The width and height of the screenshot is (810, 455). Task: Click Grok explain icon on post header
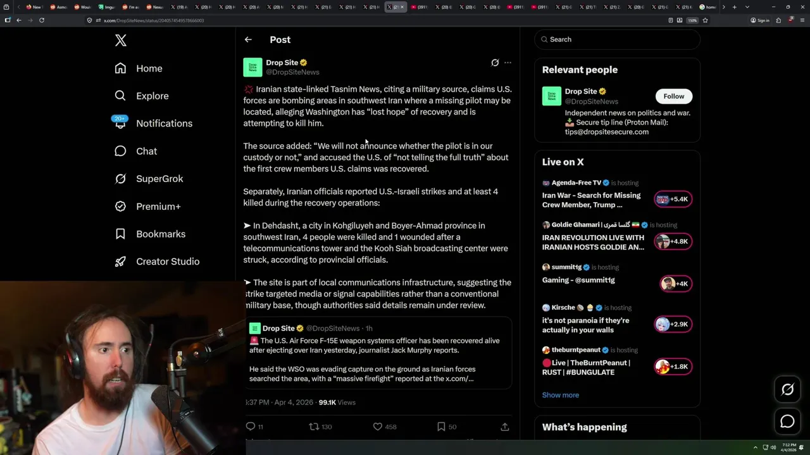(x=495, y=63)
